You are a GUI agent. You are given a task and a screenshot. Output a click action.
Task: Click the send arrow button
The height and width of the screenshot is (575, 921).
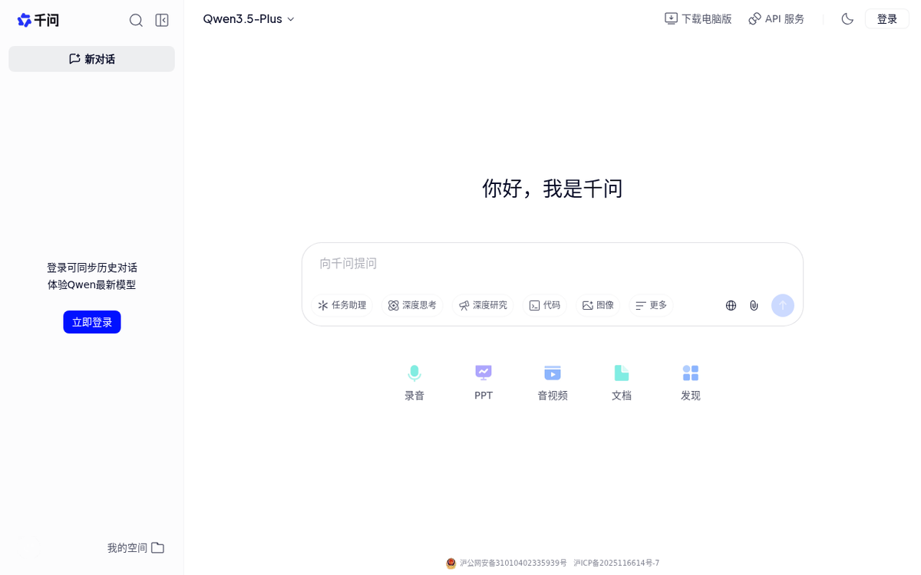[x=782, y=305]
